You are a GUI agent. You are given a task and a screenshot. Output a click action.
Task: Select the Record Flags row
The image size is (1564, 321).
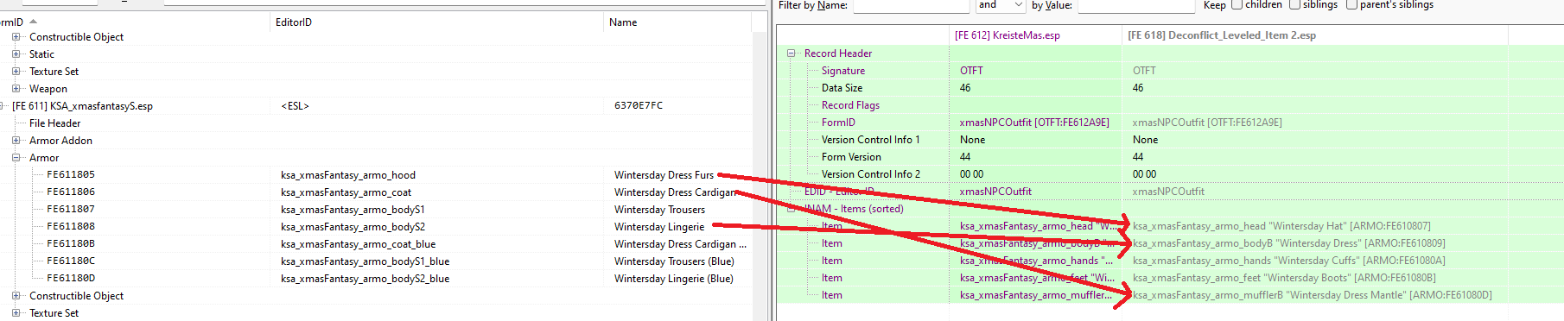pyautogui.click(x=850, y=105)
